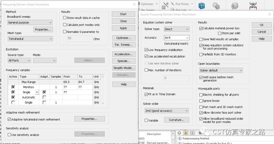Enable Use sensitivity analysis checkbox
Screen dimensions: 274x144
(x=9, y=135)
